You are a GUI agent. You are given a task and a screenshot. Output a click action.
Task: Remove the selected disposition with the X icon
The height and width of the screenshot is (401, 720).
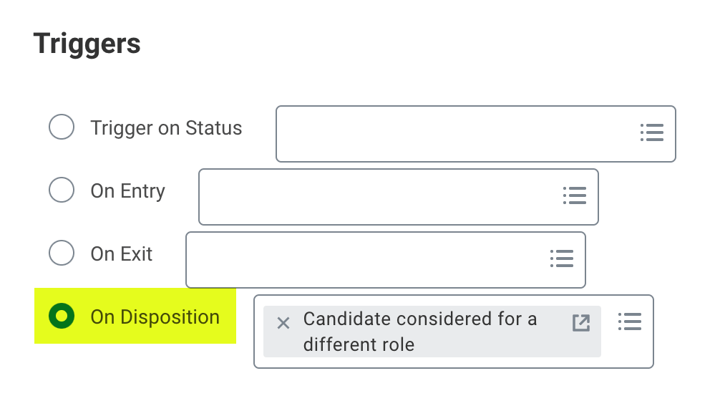click(283, 323)
